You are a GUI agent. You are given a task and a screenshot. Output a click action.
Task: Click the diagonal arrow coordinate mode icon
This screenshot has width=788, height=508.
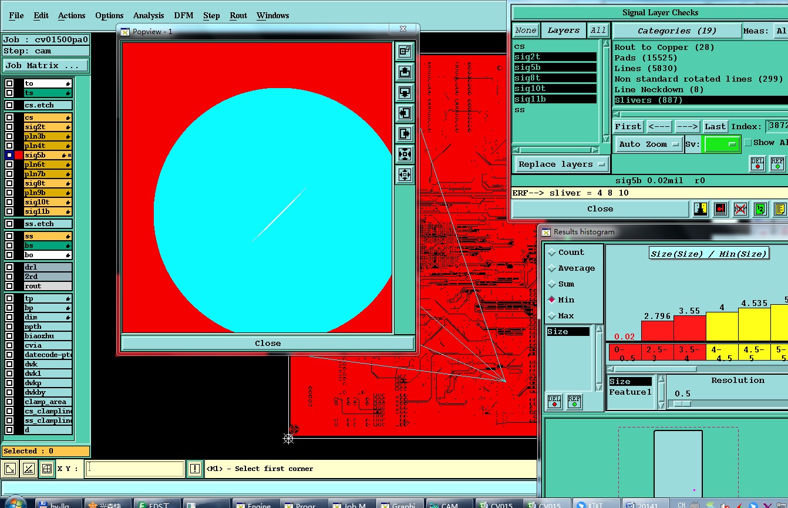click(10, 469)
